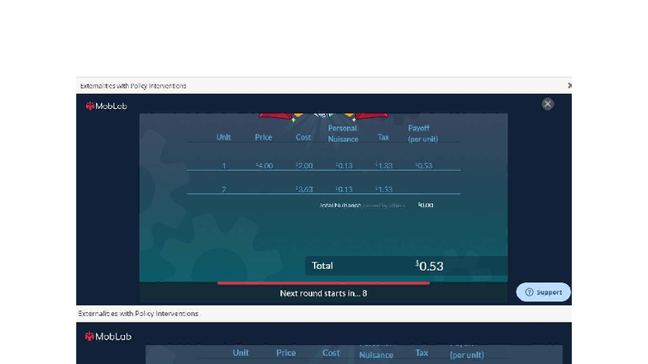
Task: Click the red round countdown progress bar
Action: coord(324,283)
